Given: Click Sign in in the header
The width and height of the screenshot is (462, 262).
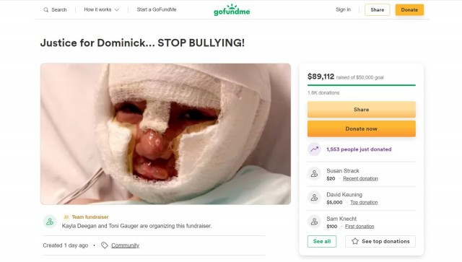Looking at the screenshot, I should (344, 9).
